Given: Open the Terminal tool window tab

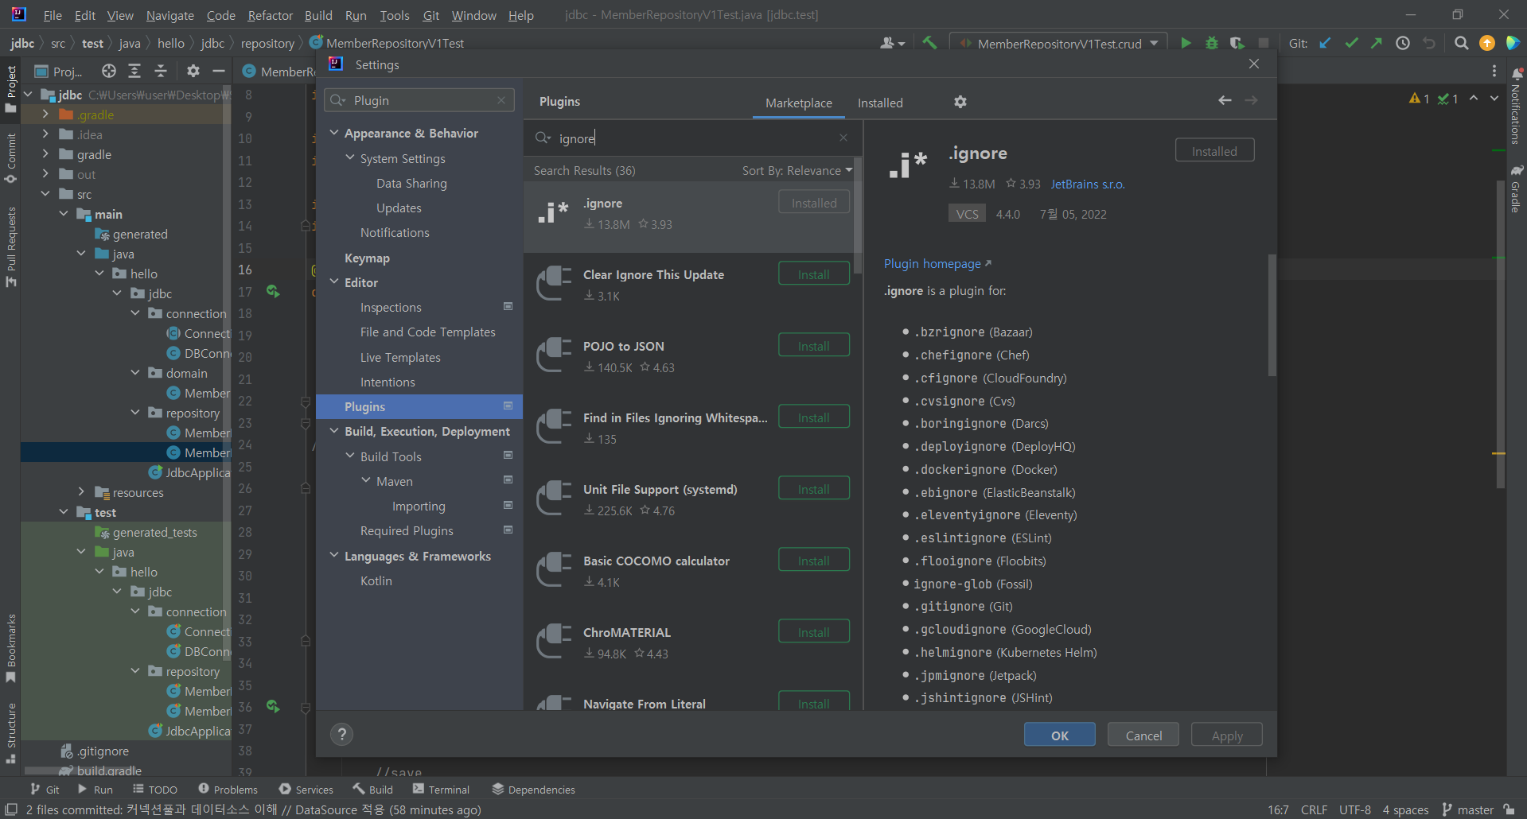Looking at the screenshot, I should coord(441,789).
